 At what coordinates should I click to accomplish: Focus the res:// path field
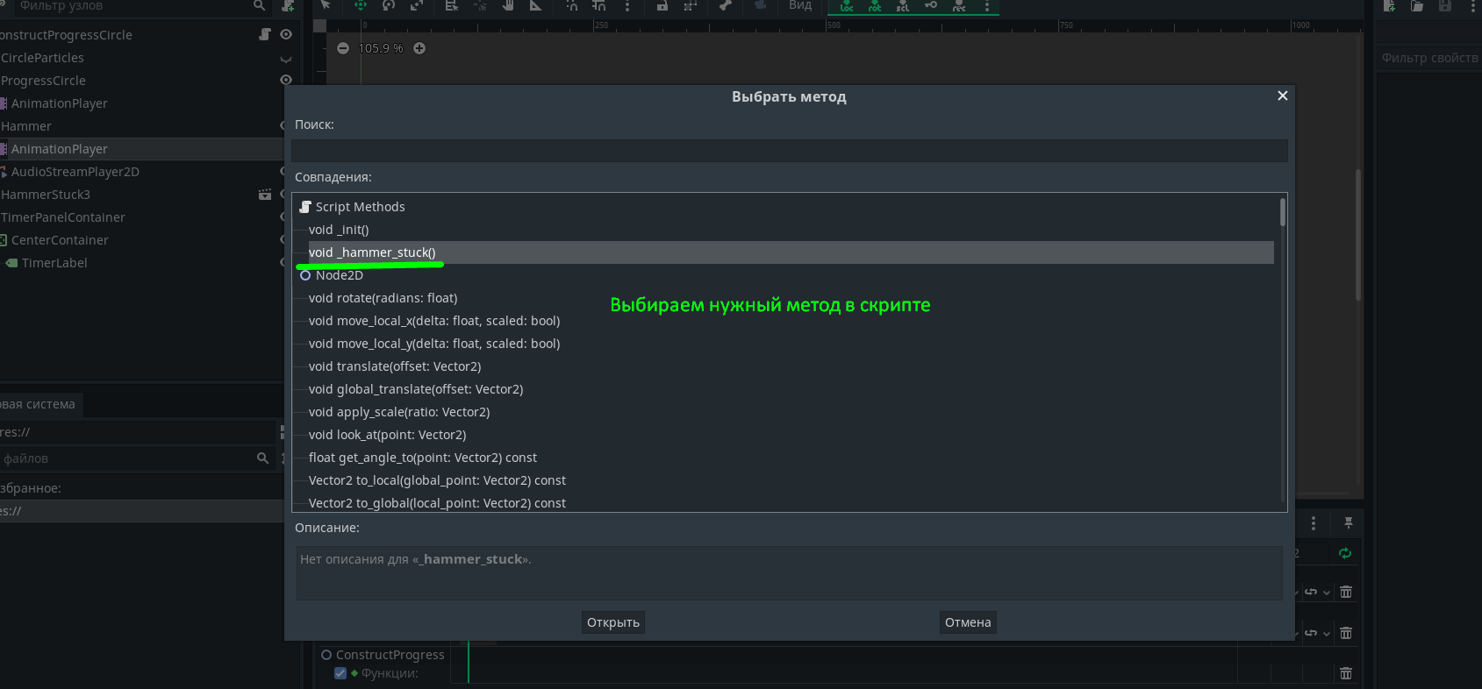click(137, 432)
